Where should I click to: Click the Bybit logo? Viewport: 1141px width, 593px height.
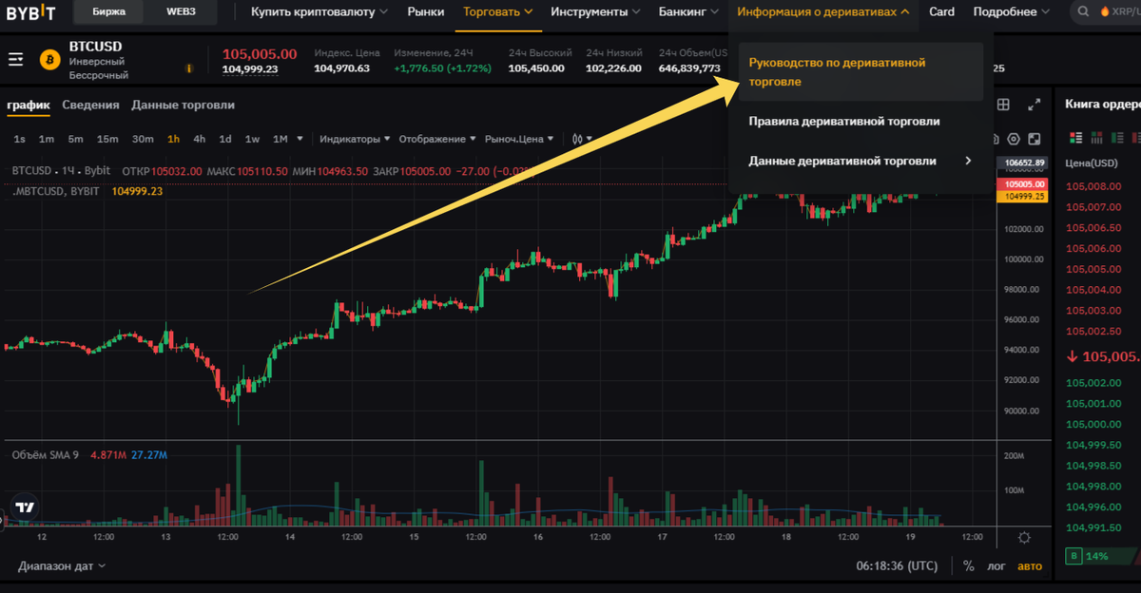30,12
